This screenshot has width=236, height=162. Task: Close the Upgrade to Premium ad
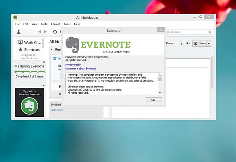[x=44, y=85]
